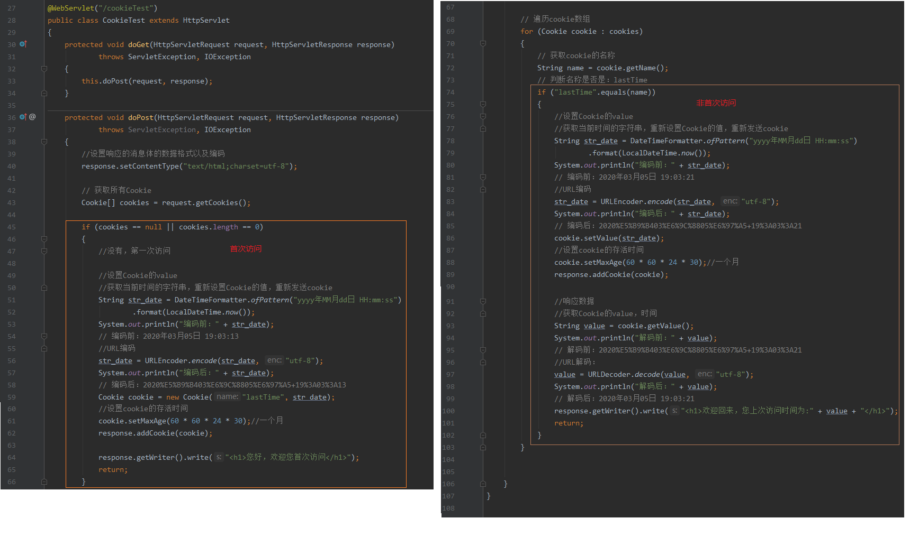Click response.addCookie(cookie) on line 62

154,433
